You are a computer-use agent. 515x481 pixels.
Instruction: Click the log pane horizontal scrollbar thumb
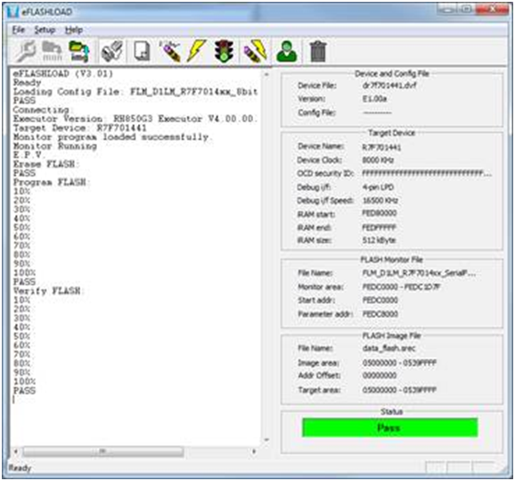(103, 452)
